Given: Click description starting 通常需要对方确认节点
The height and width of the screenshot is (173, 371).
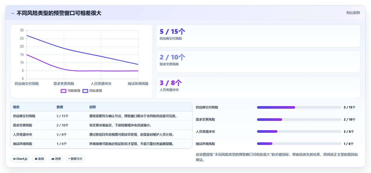Looking at the screenshot, I should (133, 116).
